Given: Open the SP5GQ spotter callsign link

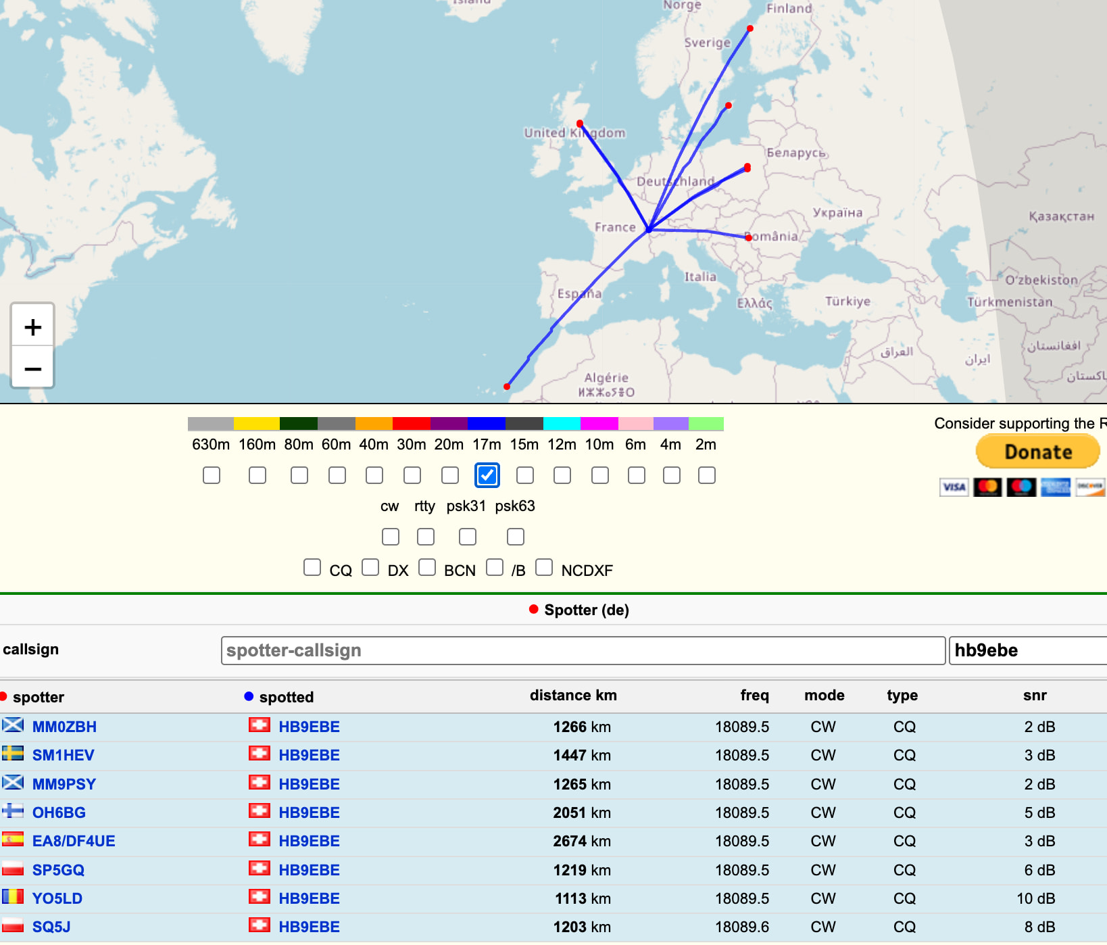Looking at the screenshot, I should (x=58, y=870).
